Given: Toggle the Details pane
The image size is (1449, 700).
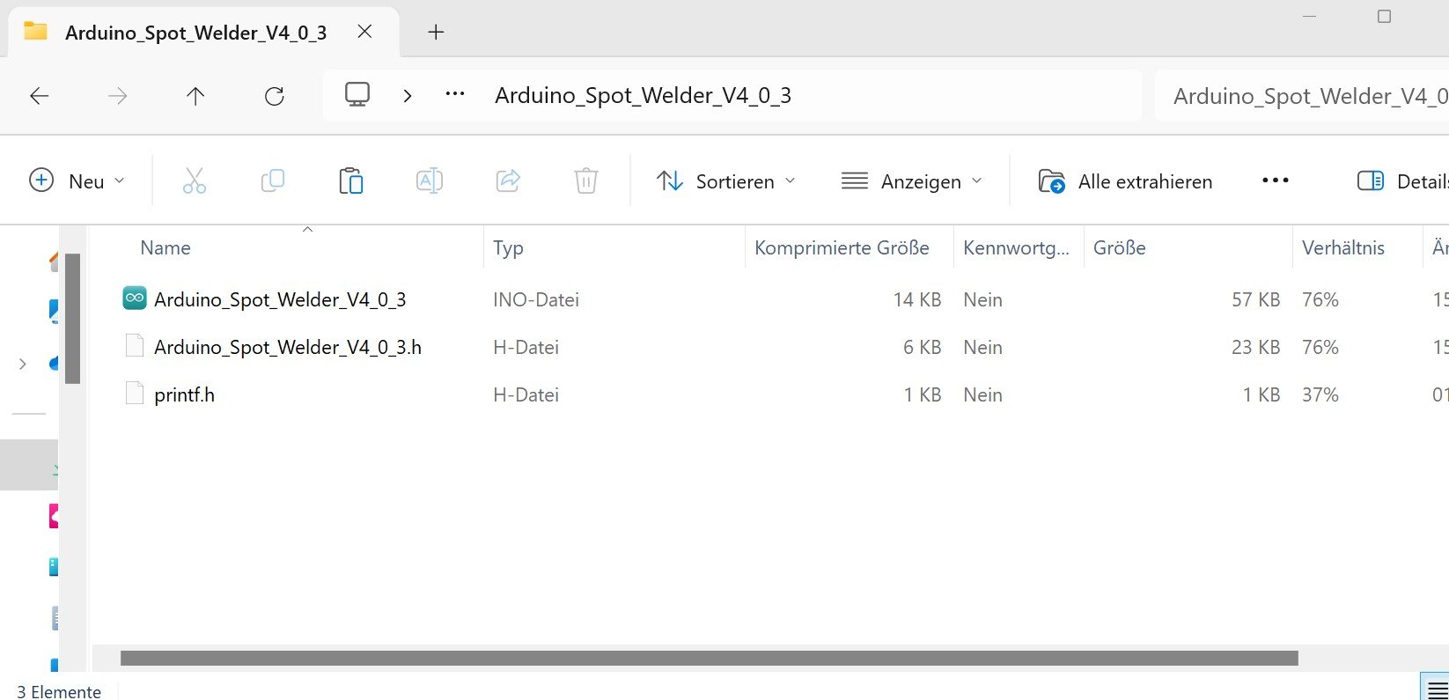Looking at the screenshot, I should coord(1402,181).
